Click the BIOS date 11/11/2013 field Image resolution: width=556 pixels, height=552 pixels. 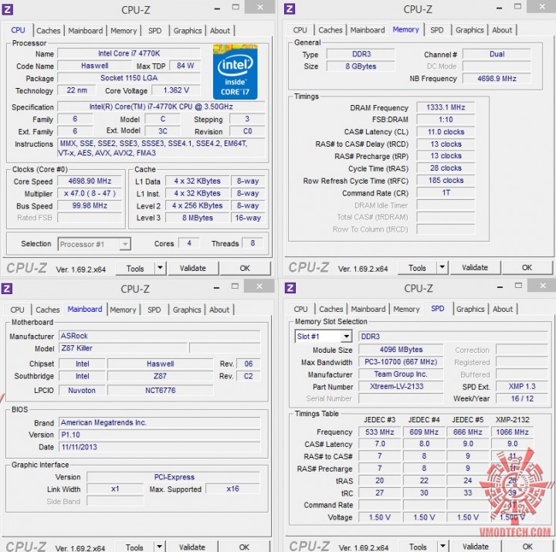(159, 447)
